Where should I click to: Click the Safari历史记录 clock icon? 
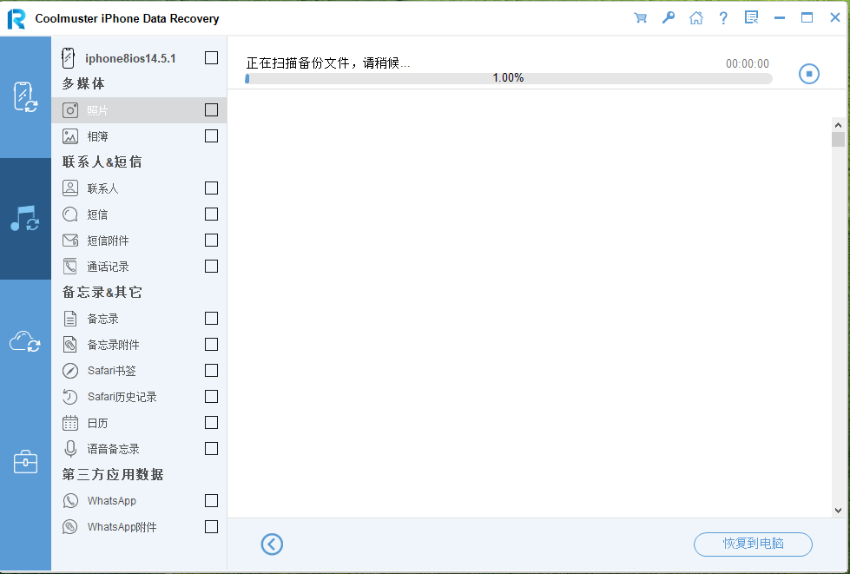70,397
